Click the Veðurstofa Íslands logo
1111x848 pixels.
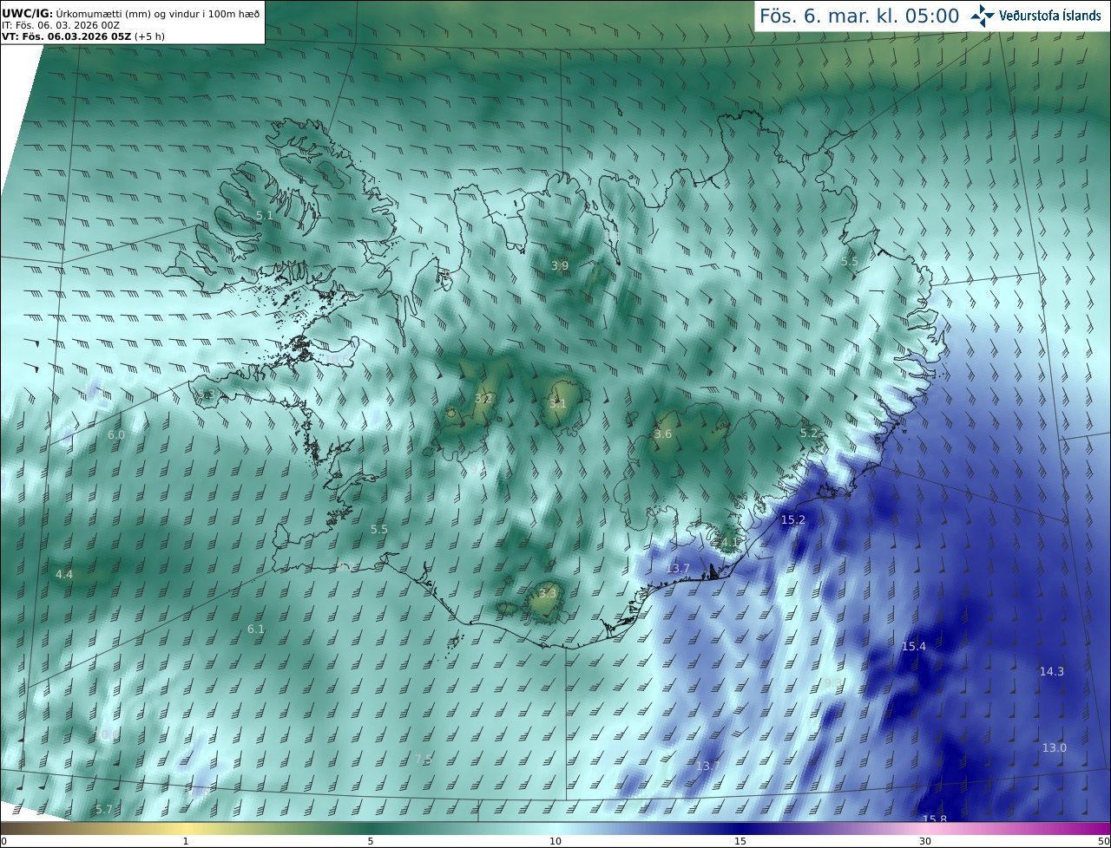click(x=1035, y=16)
